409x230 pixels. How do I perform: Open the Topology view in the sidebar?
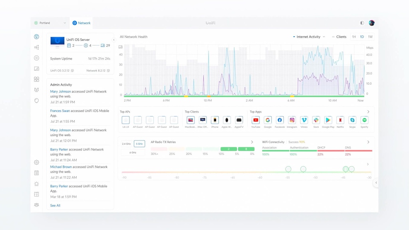(36, 47)
